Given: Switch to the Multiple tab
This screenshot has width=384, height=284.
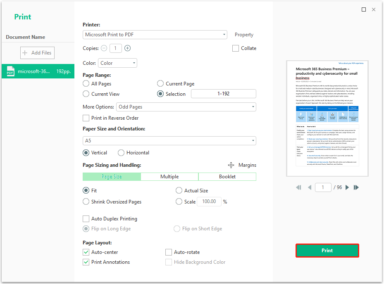Looking at the screenshot, I should point(169,177).
